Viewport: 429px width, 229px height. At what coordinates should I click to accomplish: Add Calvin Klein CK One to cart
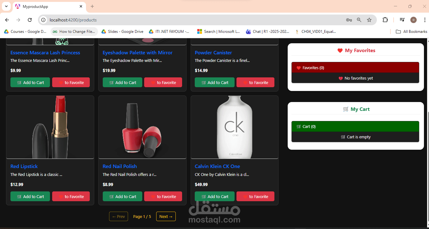click(x=215, y=196)
